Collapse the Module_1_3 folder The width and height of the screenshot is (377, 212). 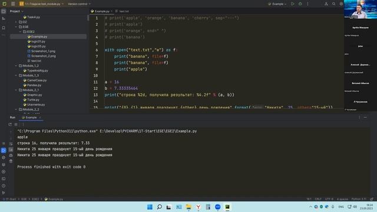coord(16,75)
